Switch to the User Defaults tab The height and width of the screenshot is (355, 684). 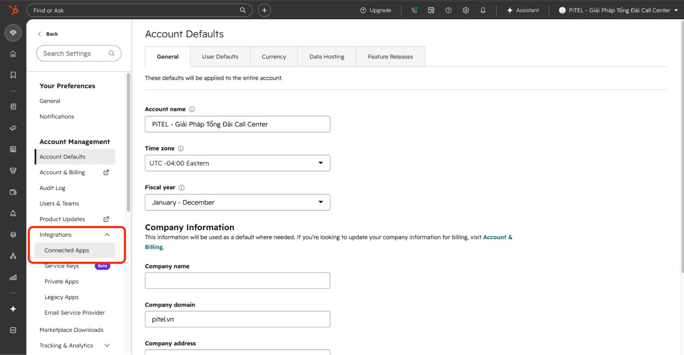pyautogui.click(x=220, y=56)
